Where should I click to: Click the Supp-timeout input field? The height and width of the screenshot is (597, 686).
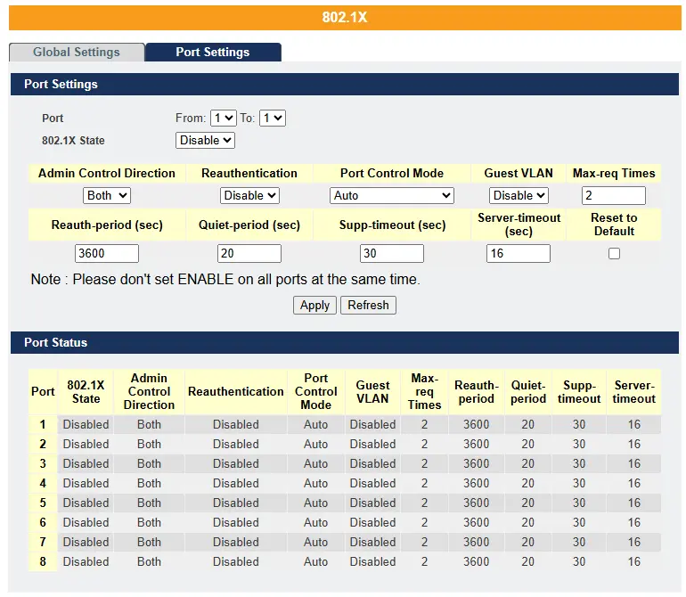tap(392, 253)
